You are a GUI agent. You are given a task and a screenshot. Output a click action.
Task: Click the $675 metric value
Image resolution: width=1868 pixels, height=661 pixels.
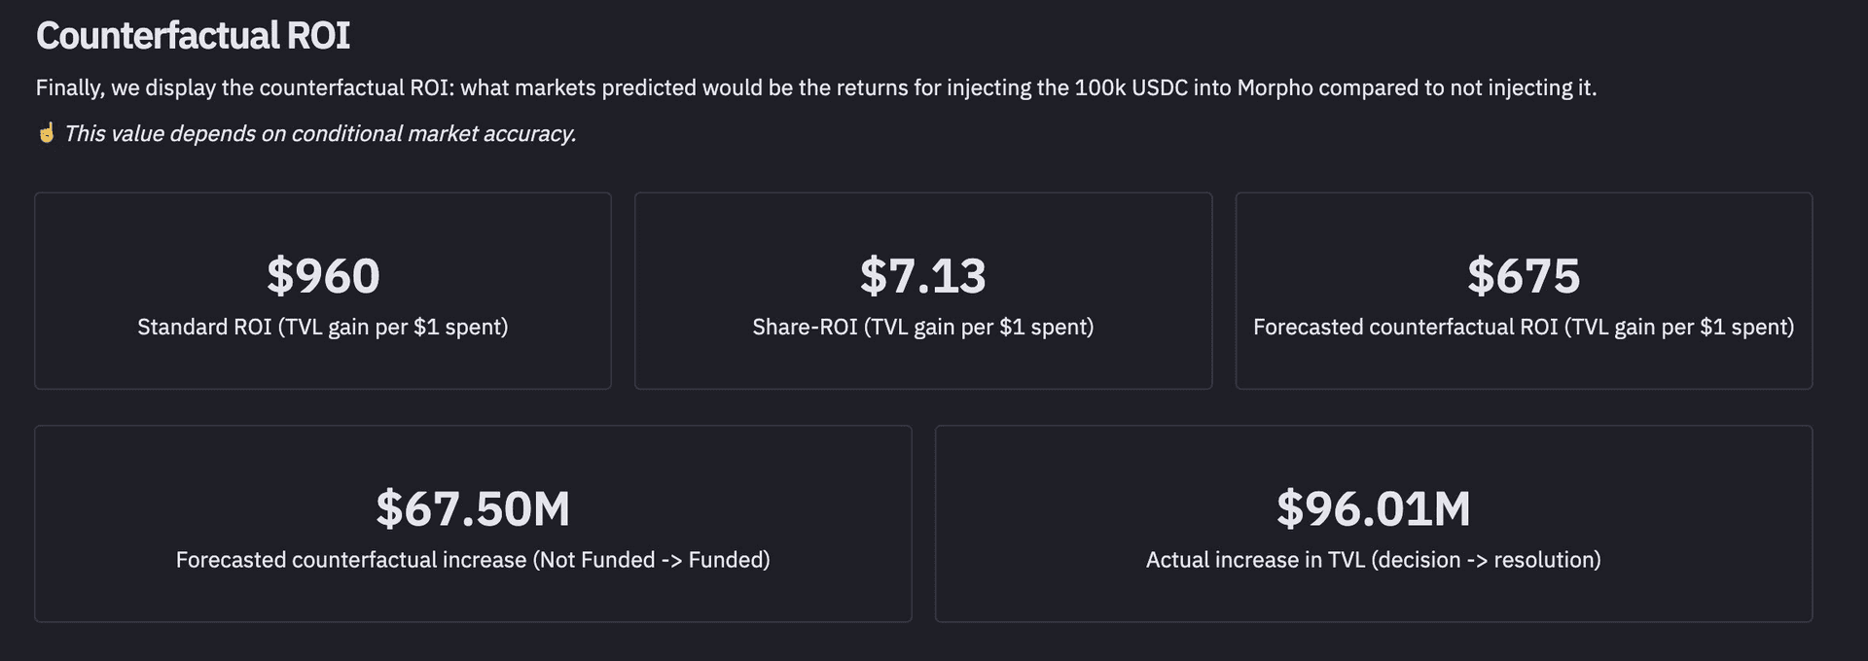point(1524,276)
